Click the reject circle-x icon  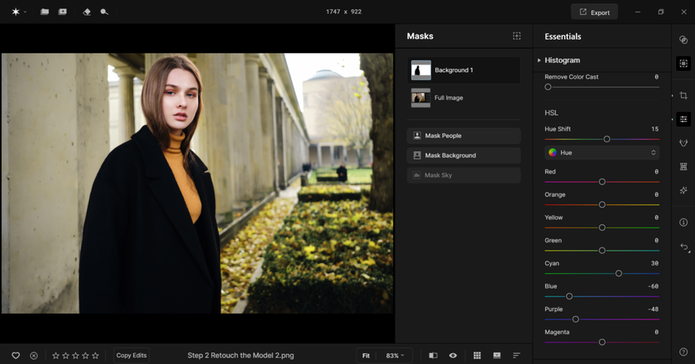pos(34,356)
